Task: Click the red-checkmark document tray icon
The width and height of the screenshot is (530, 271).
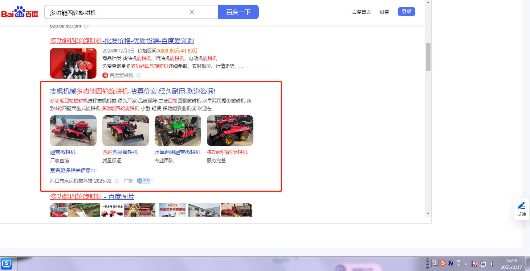Action: tap(435, 263)
